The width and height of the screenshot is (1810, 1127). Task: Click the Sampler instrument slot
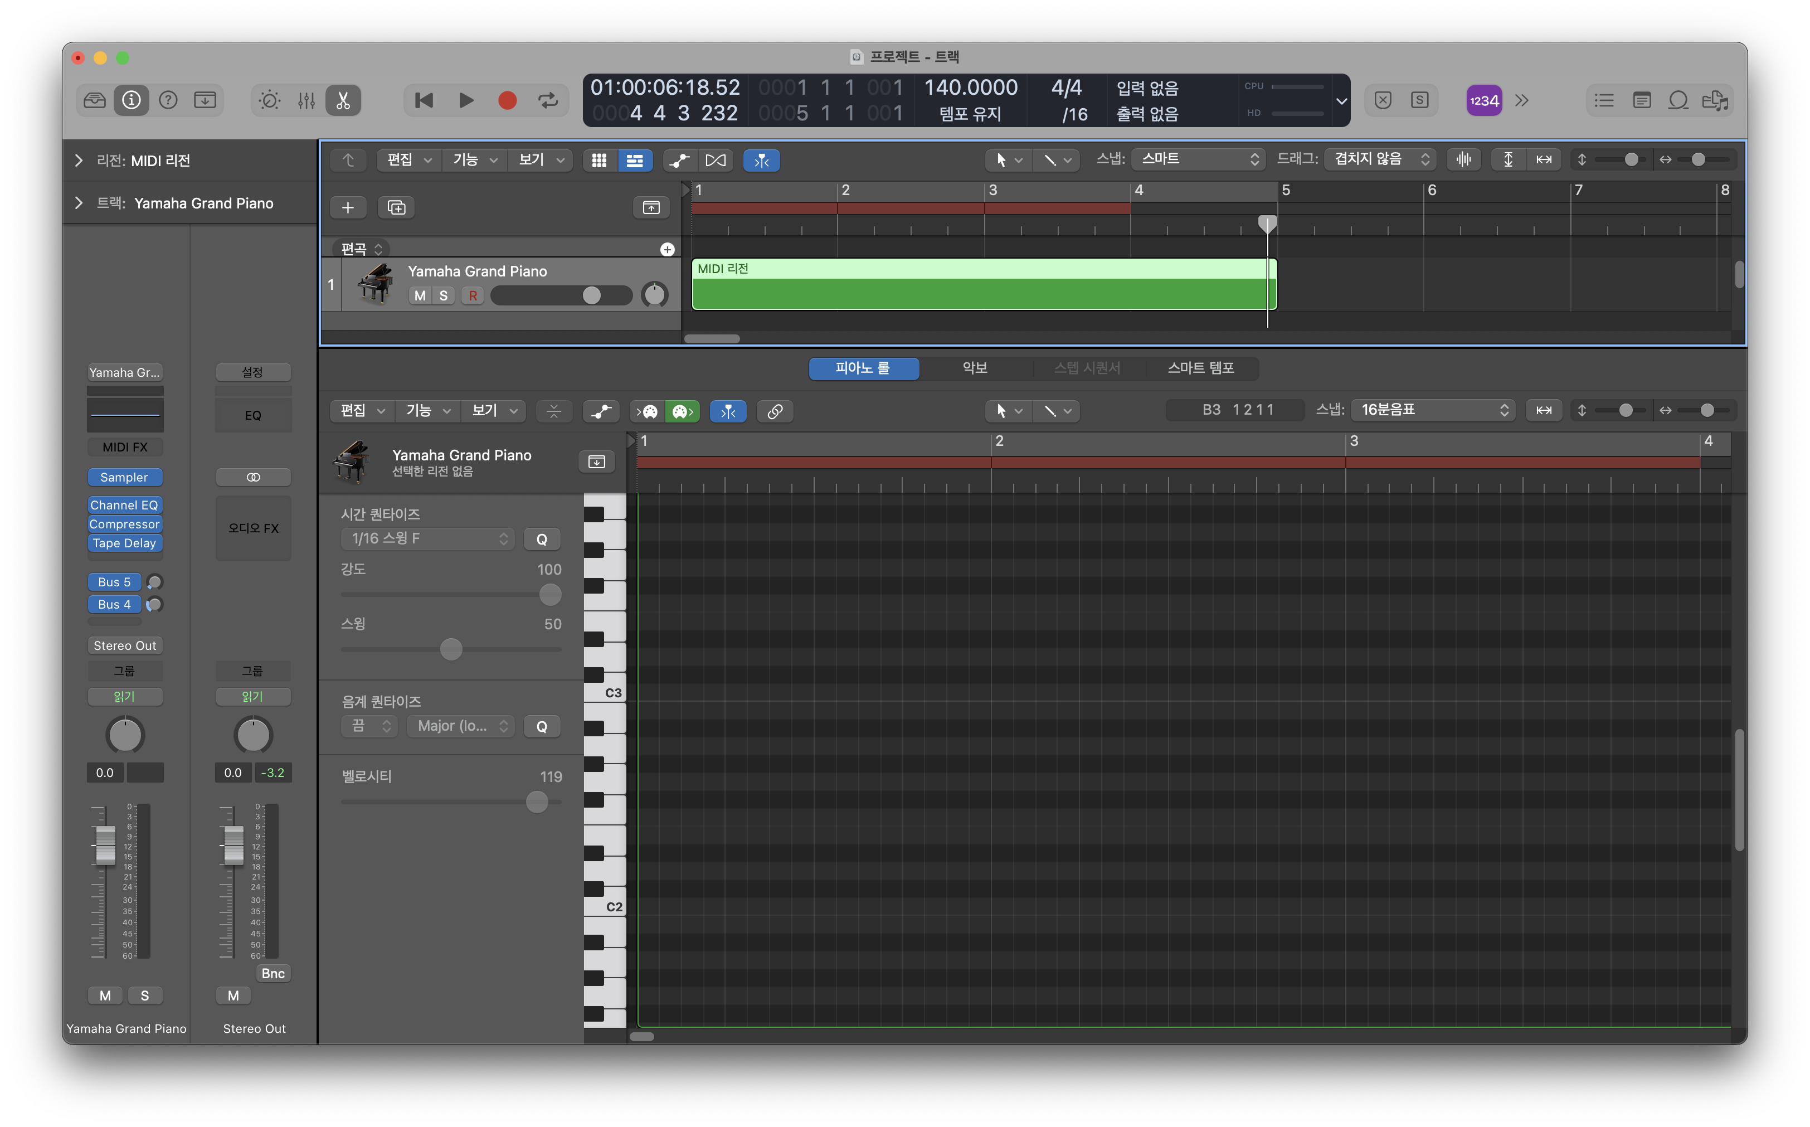coord(124,477)
